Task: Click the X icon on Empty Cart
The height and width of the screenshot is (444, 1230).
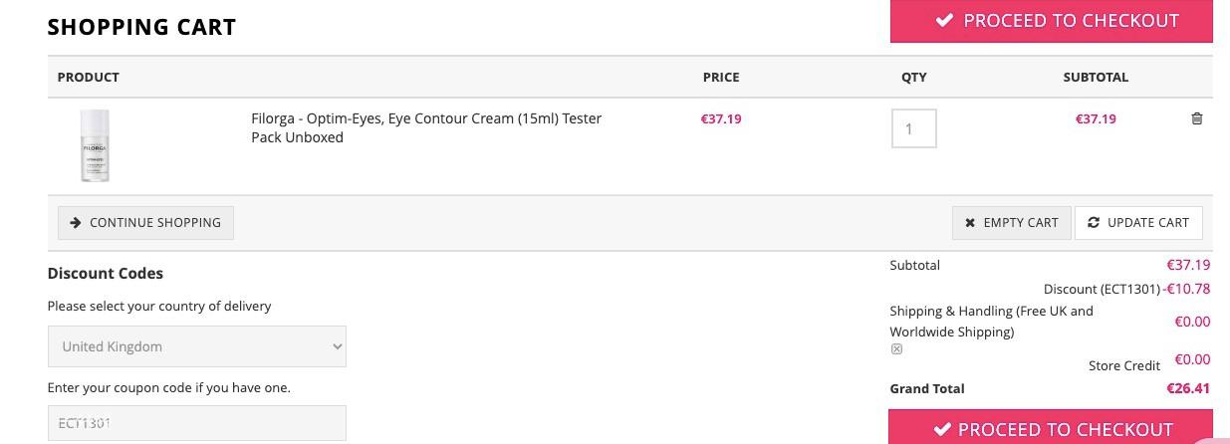Action: pyautogui.click(x=970, y=223)
